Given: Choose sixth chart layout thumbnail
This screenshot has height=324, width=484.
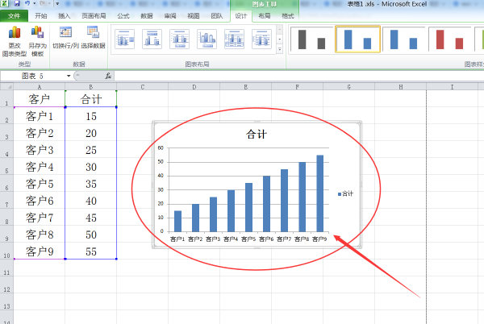Looking at the screenshot, I should pyautogui.click(x=261, y=39).
